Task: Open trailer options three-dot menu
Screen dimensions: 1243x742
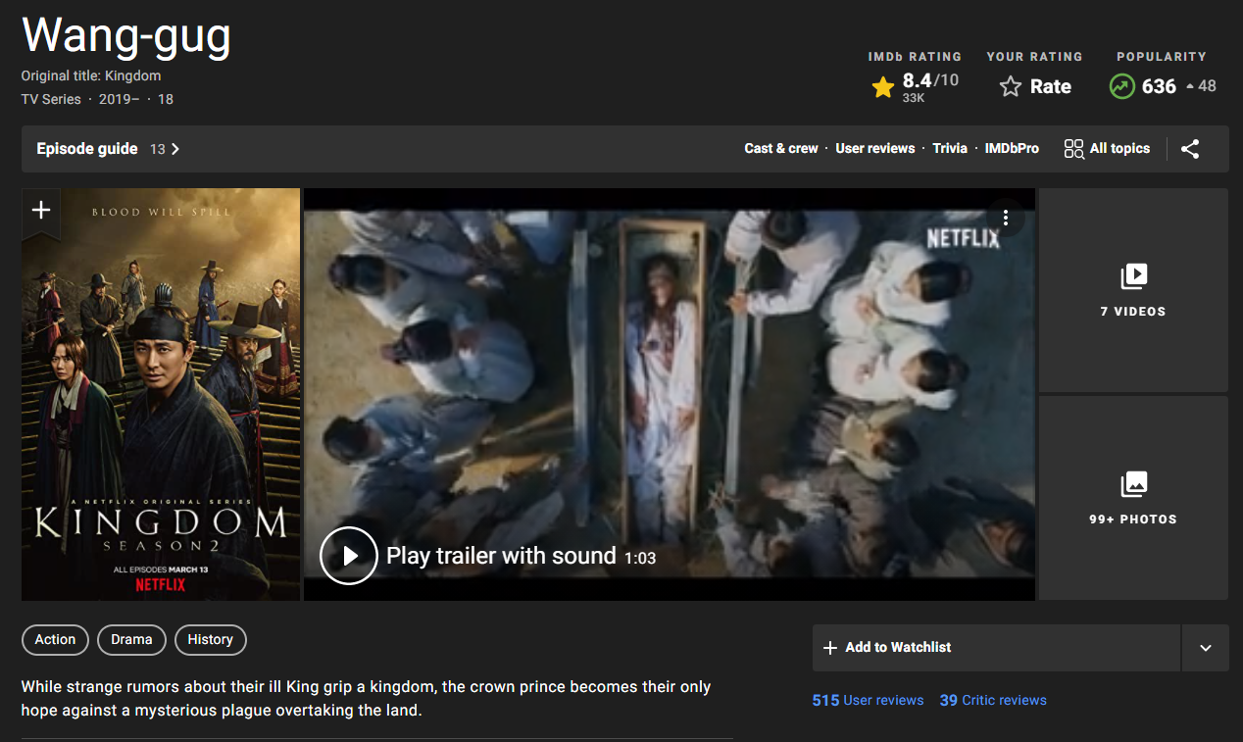Action: 1005,218
